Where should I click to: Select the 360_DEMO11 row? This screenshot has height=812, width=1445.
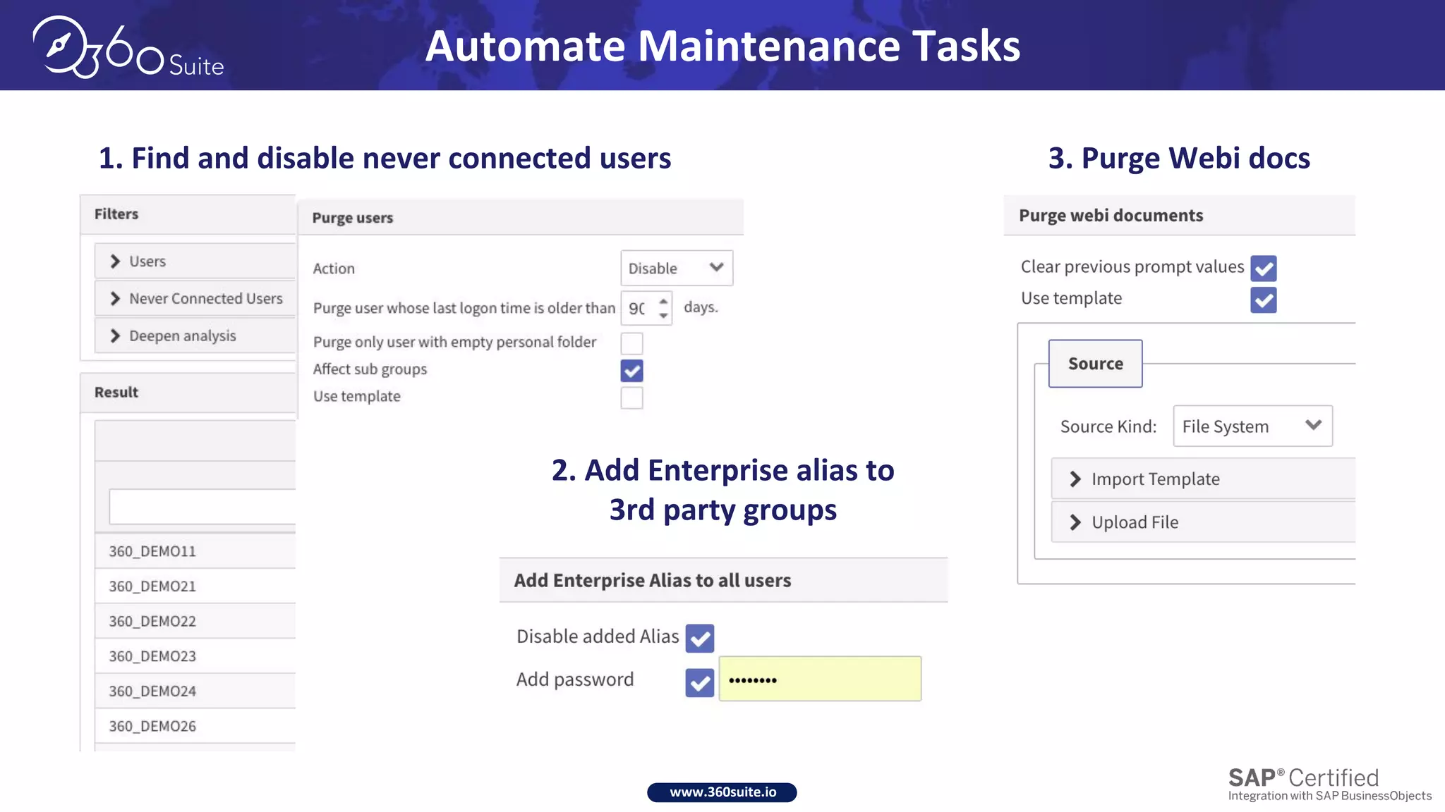(x=195, y=551)
